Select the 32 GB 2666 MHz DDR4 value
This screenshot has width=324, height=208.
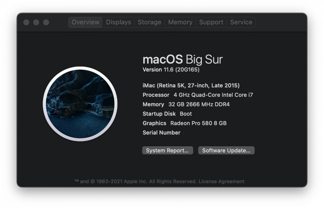[x=199, y=104]
